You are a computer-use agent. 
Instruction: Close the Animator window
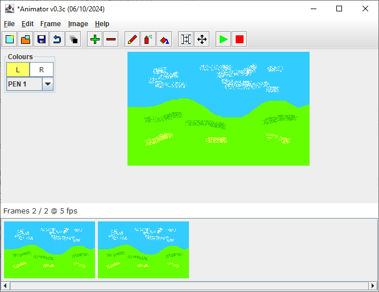365,9
